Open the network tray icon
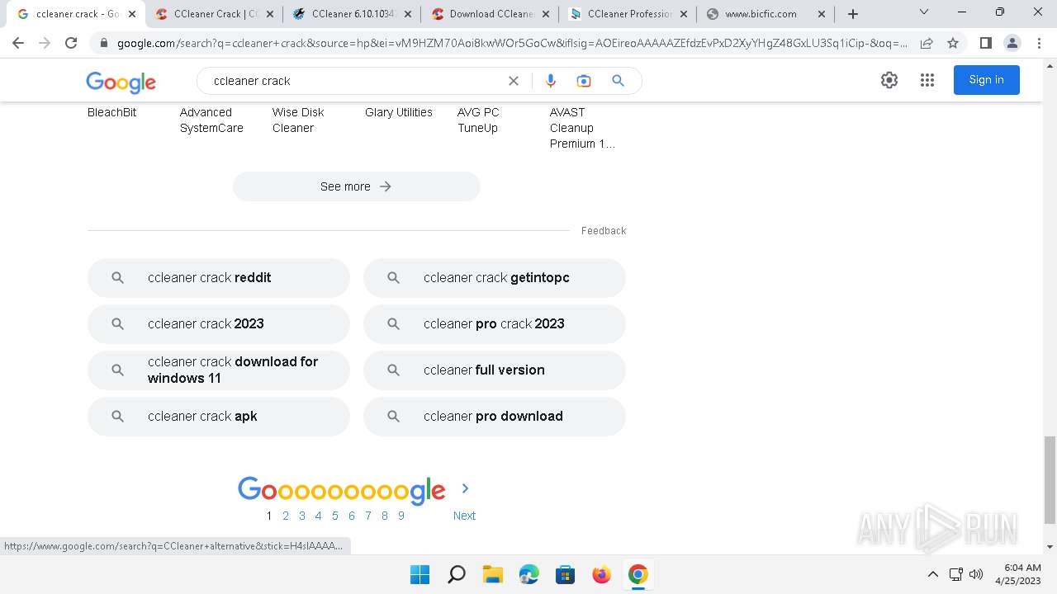The height and width of the screenshot is (594, 1057). click(x=955, y=574)
